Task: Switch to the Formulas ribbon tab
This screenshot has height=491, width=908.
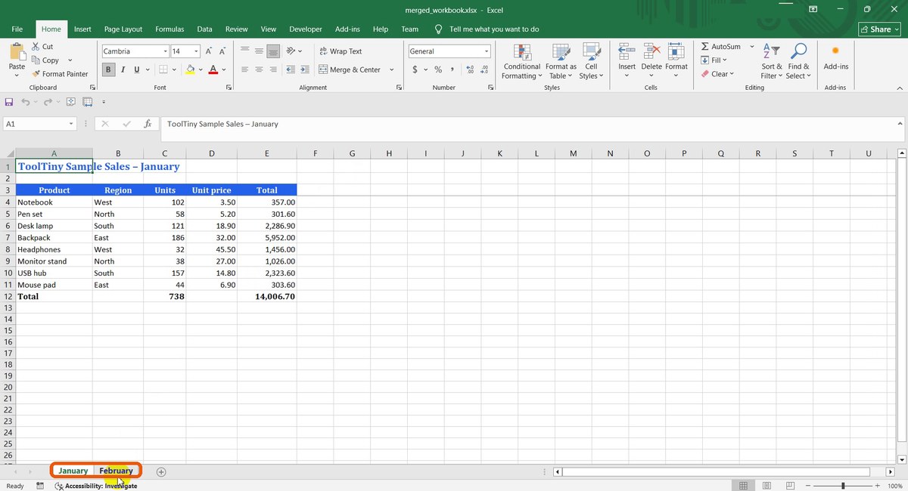Action: click(x=169, y=29)
